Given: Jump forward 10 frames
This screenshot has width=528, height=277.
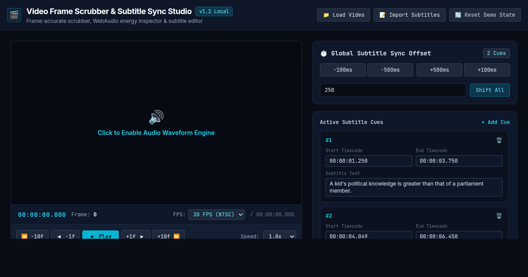Looking at the screenshot, I should tap(169, 235).
